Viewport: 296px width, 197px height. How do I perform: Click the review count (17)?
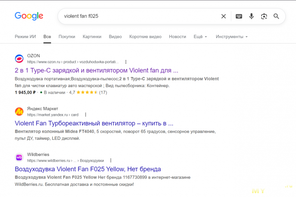103,92
